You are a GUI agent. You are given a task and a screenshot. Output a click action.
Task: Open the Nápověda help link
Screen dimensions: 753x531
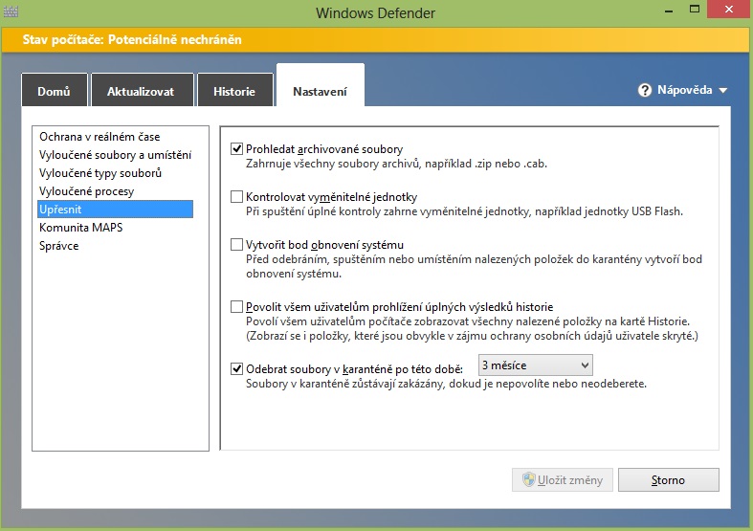(x=685, y=90)
